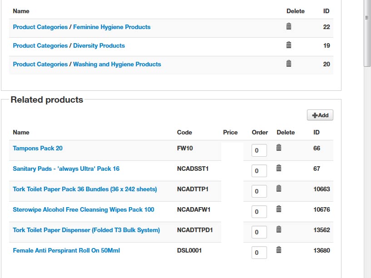371x278 pixels.
Task: Delete the Feminine Hygiene Products category row
Action: (289, 27)
